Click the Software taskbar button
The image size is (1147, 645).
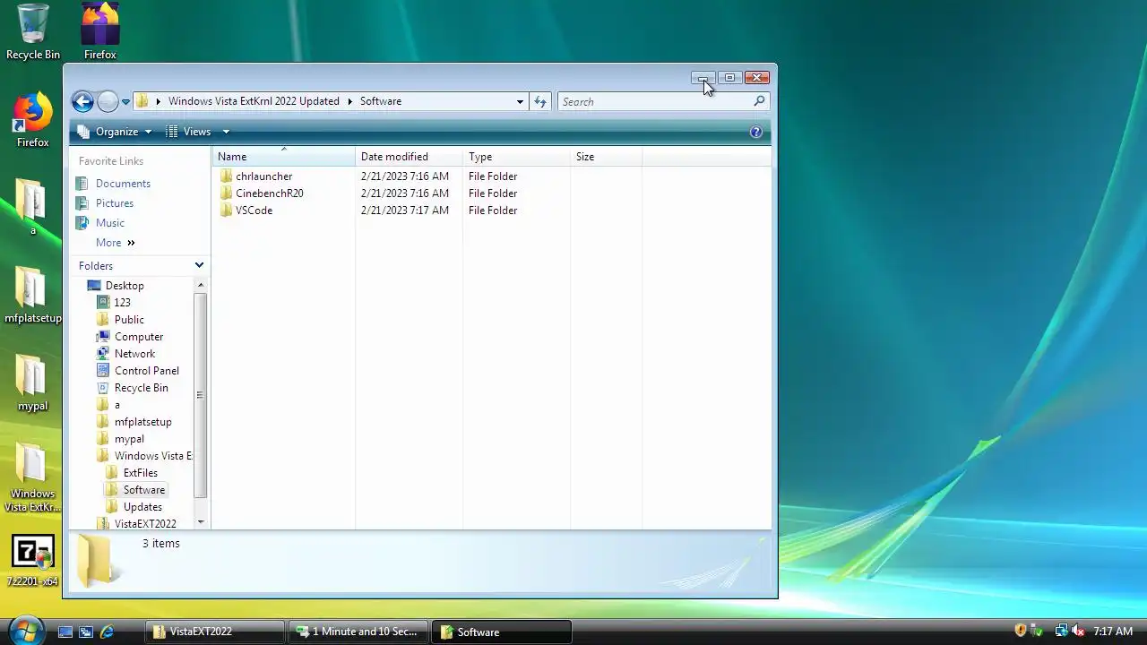(x=502, y=632)
